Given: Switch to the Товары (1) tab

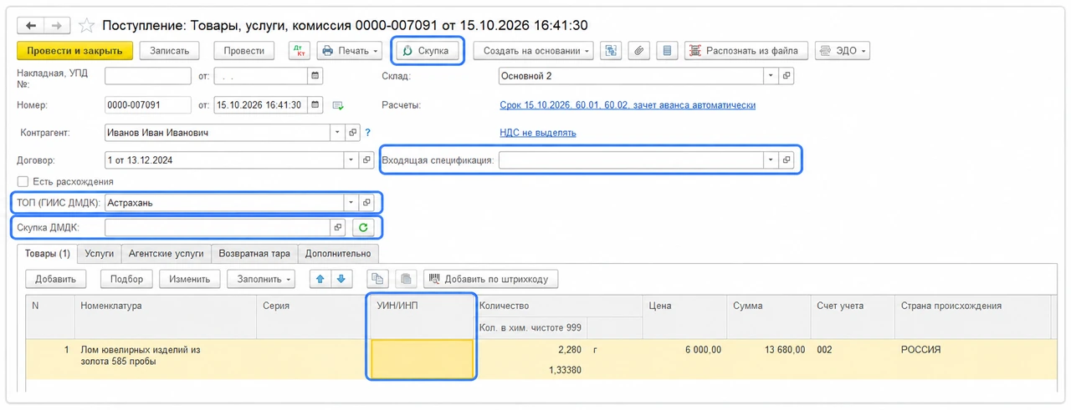Looking at the screenshot, I should (x=48, y=253).
